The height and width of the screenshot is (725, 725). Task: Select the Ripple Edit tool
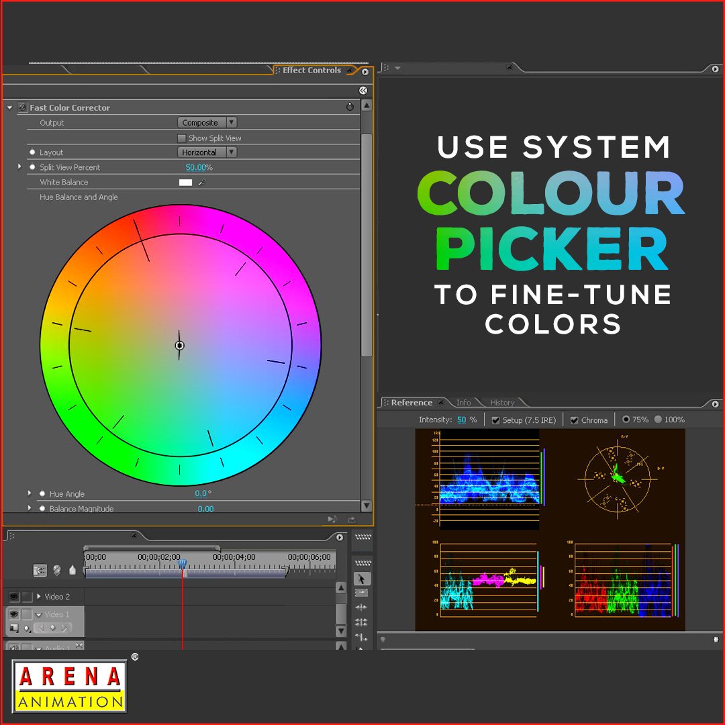point(362,607)
